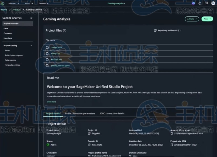
Task: Open the Govern menu
Action: click(x=44, y=3)
